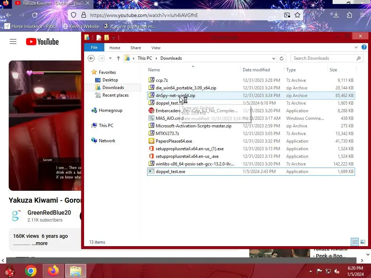Select Downloads in navigation pane
This screenshot has width=371, height=278.
(x=113, y=88)
